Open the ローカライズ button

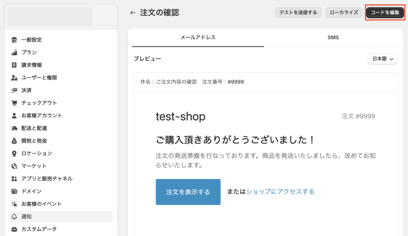pos(344,12)
